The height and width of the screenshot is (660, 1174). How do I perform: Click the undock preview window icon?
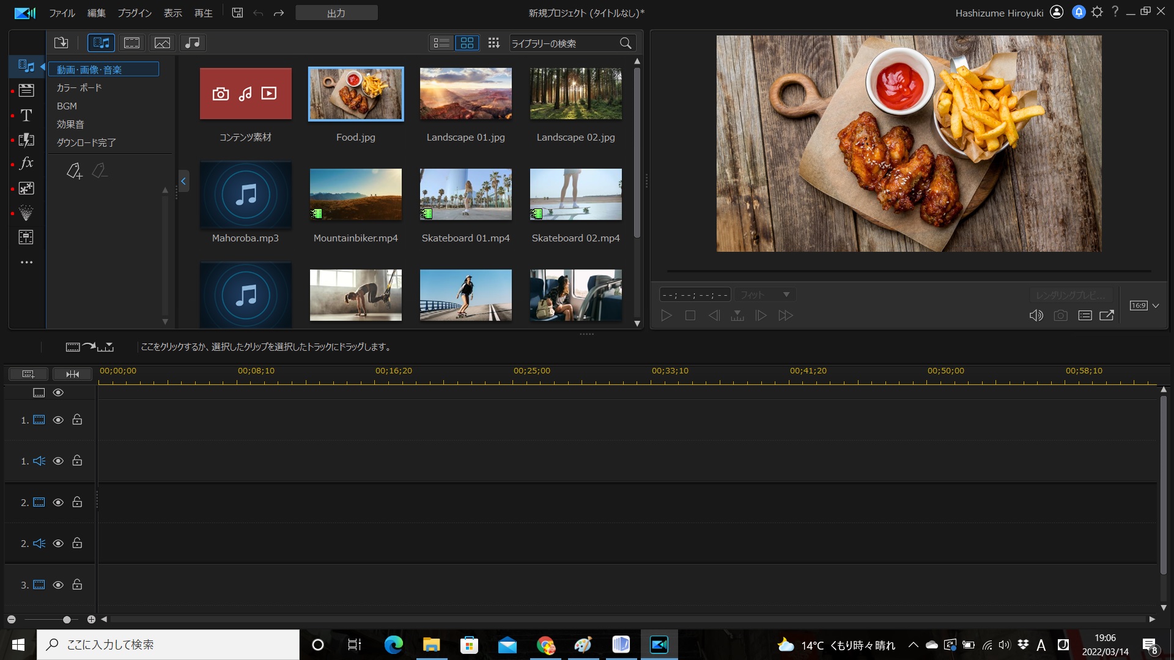(x=1107, y=315)
